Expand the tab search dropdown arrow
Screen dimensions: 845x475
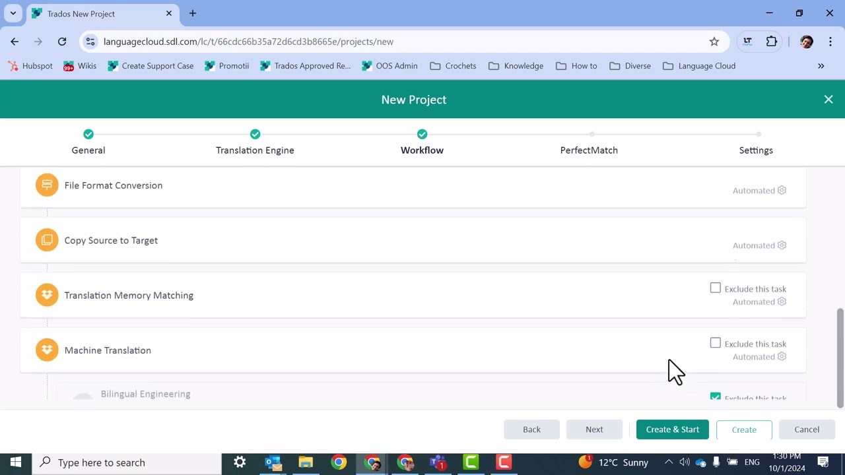(13, 13)
